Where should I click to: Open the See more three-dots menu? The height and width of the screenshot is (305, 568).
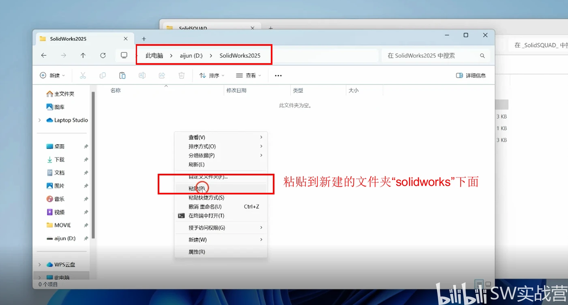[278, 76]
